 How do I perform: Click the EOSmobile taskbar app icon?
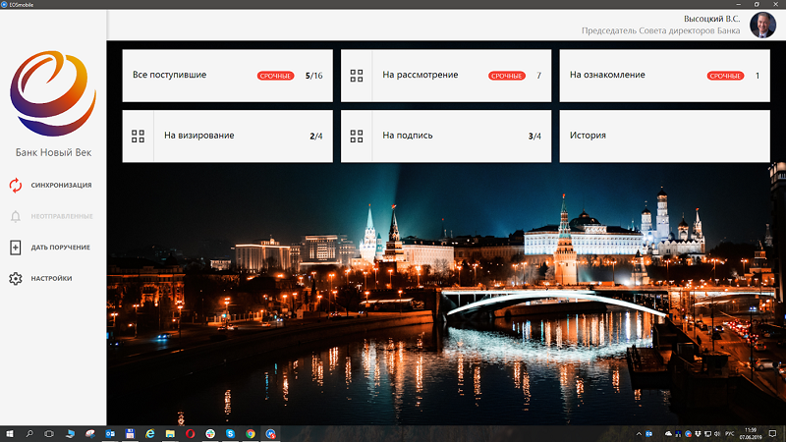click(x=271, y=434)
